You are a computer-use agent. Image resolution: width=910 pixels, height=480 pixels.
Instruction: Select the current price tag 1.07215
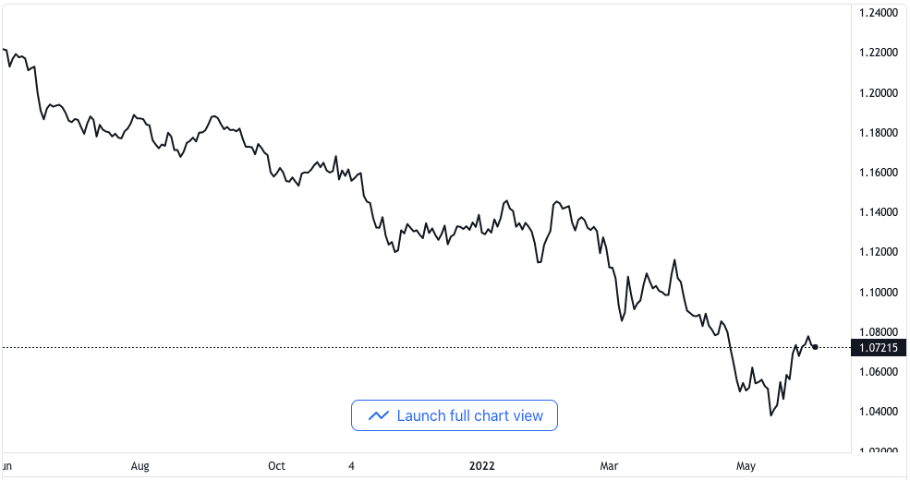[x=878, y=348]
